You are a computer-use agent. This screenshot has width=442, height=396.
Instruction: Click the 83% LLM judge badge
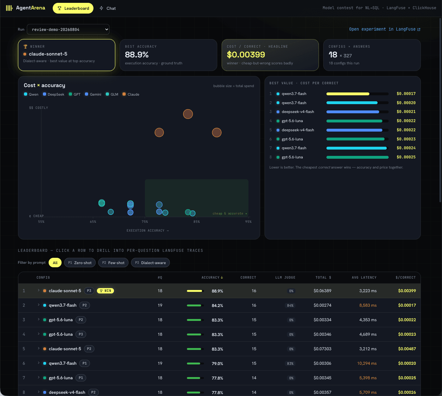pyautogui.click(x=290, y=363)
